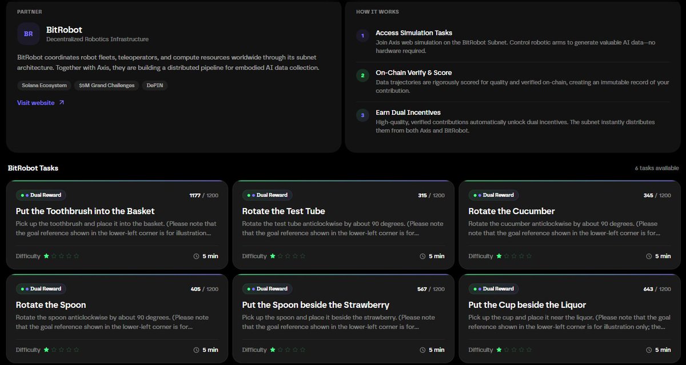Open the Rotate the Cucumber task

click(570, 224)
